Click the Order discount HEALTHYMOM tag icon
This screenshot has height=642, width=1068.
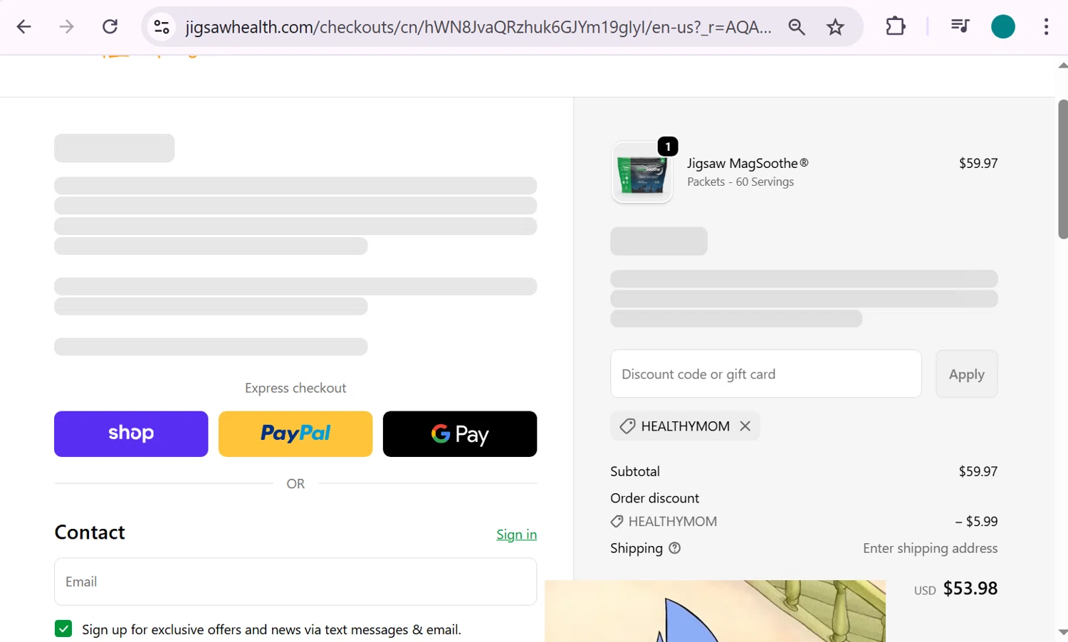(x=617, y=522)
